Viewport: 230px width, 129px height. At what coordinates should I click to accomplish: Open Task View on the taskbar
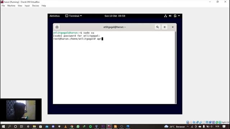click(22, 126)
